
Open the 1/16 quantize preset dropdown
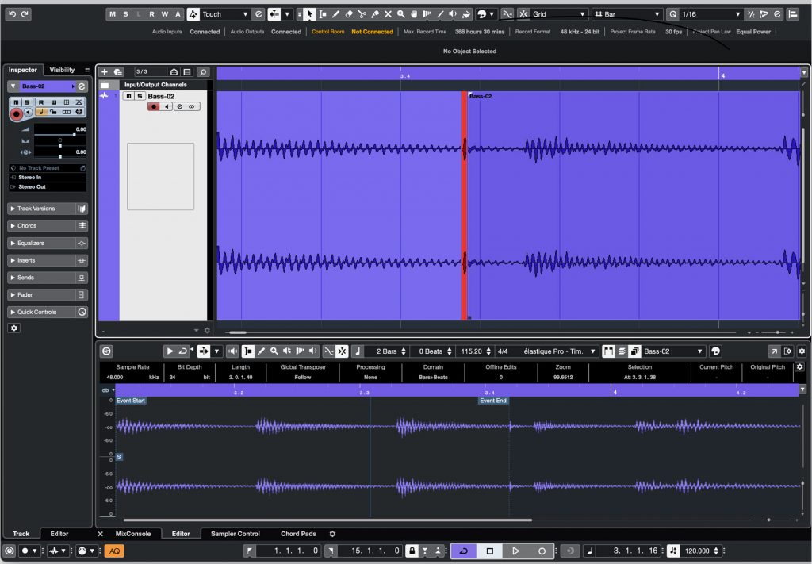coord(711,14)
